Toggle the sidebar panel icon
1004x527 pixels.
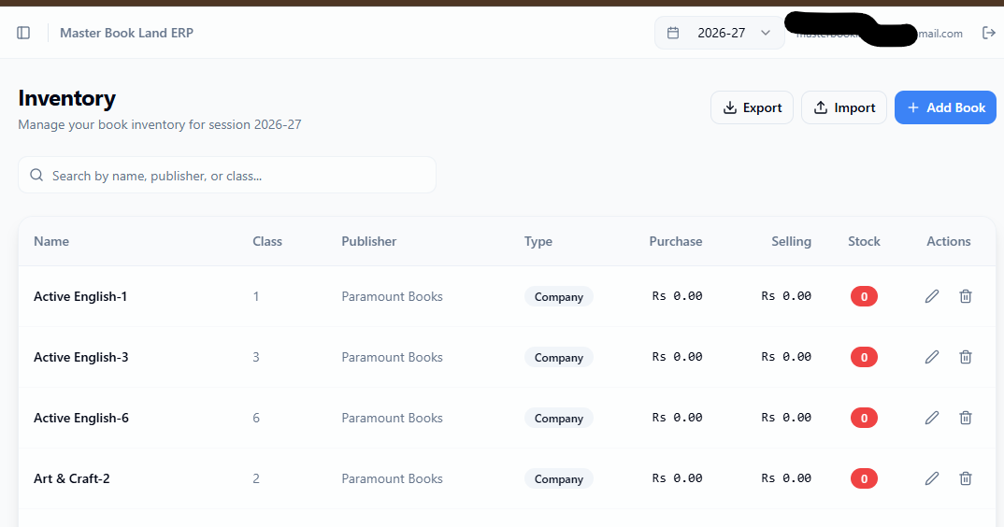(23, 33)
